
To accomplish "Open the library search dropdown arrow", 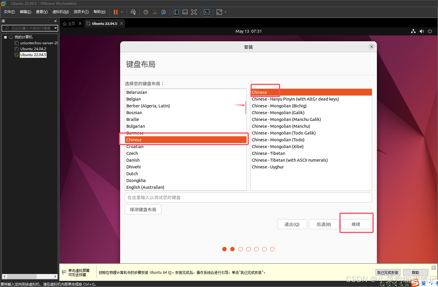I will (55, 28).
